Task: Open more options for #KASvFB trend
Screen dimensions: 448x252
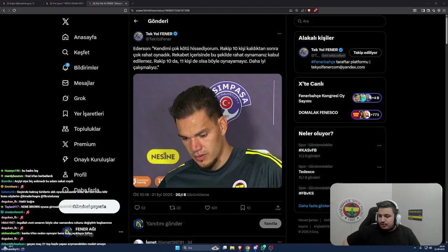Action: [x=379, y=146]
